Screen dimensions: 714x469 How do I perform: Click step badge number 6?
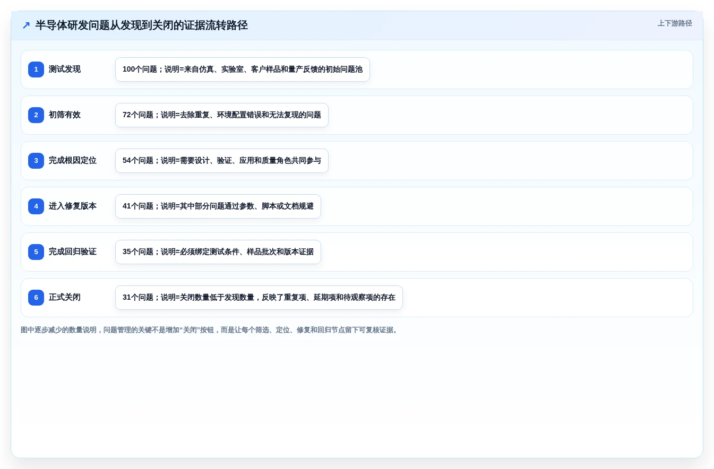point(36,298)
